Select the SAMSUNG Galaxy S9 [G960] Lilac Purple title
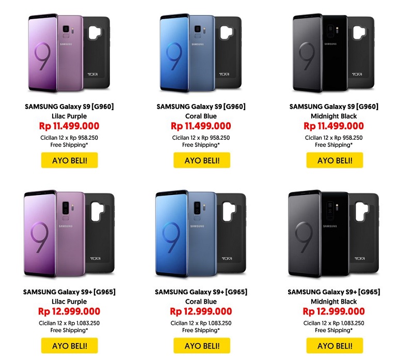The height and width of the screenshot is (360, 413). [x=69, y=111]
